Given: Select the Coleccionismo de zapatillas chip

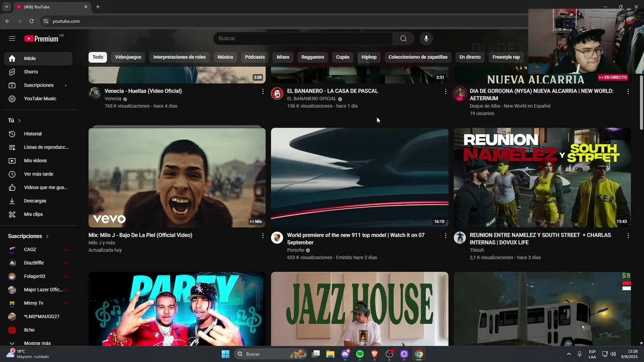Looking at the screenshot, I should pos(418,57).
